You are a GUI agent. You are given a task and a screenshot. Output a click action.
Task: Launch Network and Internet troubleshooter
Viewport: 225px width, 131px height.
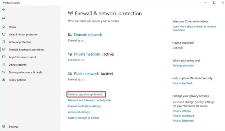point(90,100)
